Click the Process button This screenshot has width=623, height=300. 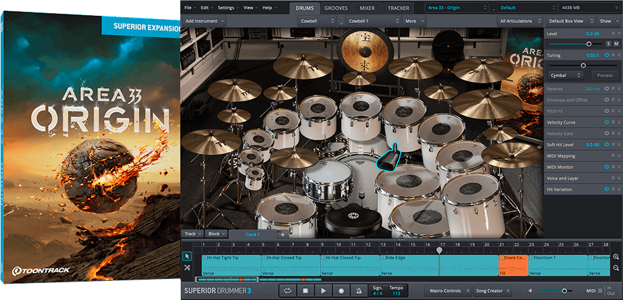605,75
